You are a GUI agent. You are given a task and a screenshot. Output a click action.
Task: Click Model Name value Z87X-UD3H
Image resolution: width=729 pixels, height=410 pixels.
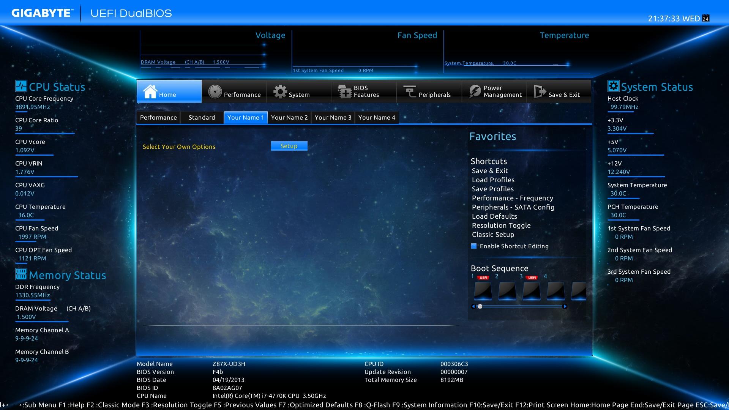[229, 364]
